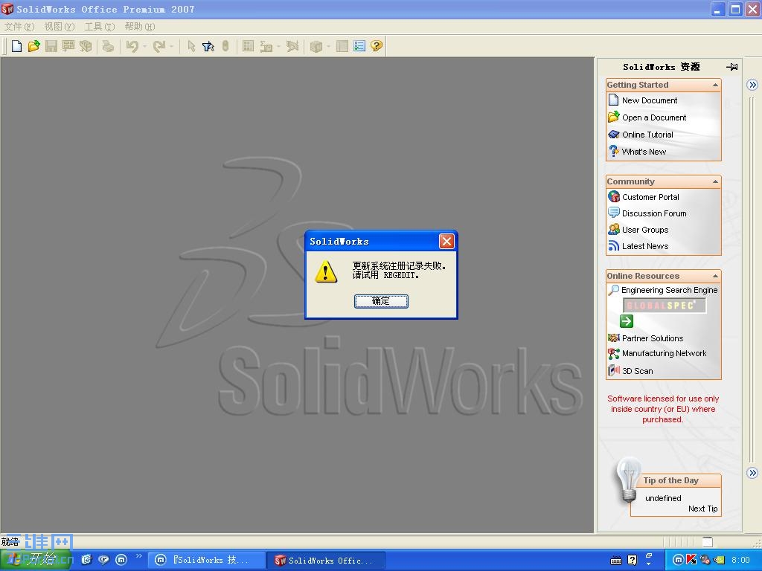Image resolution: width=762 pixels, height=571 pixels.
Task: Click the green arrow search go button
Action: tap(627, 321)
